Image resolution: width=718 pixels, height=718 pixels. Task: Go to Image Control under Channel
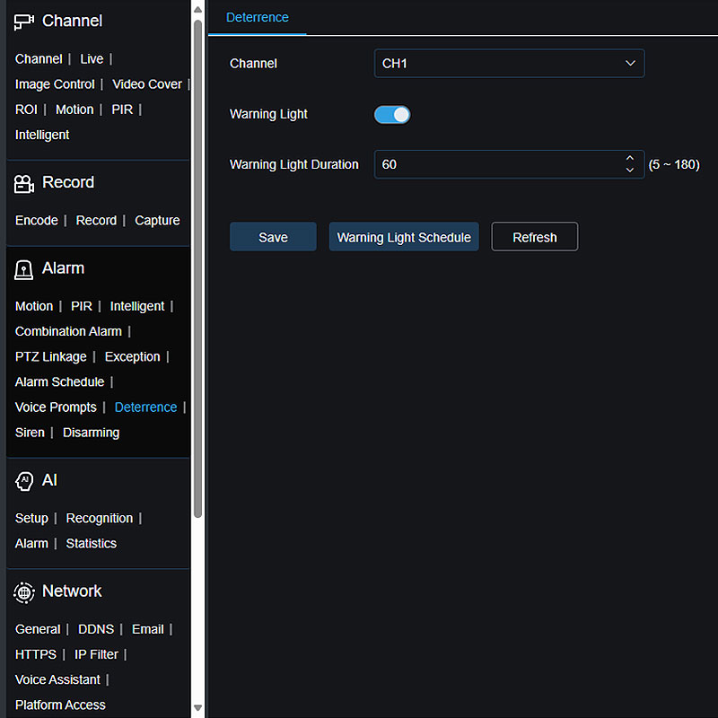coord(55,84)
